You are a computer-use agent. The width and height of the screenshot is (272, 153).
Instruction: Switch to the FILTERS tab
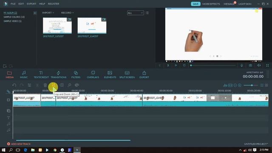[x=76, y=75]
